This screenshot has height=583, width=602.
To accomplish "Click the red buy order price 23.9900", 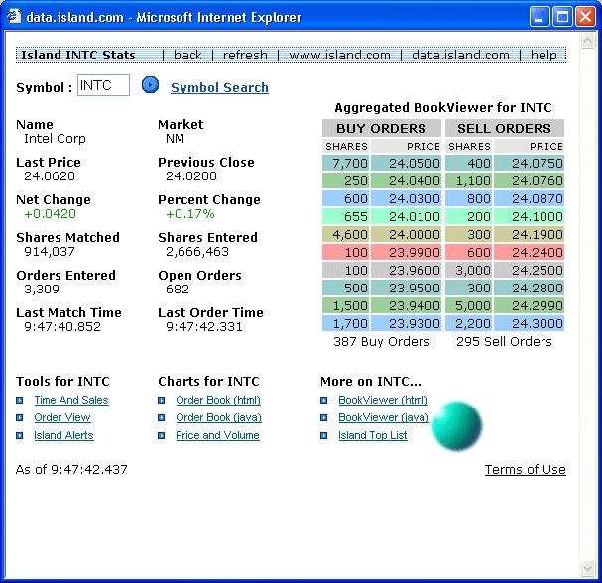I will (x=406, y=252).
